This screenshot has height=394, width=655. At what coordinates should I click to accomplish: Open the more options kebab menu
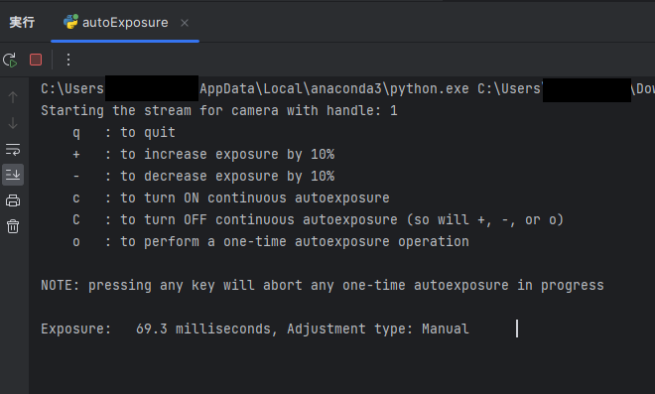coord(68,60)
